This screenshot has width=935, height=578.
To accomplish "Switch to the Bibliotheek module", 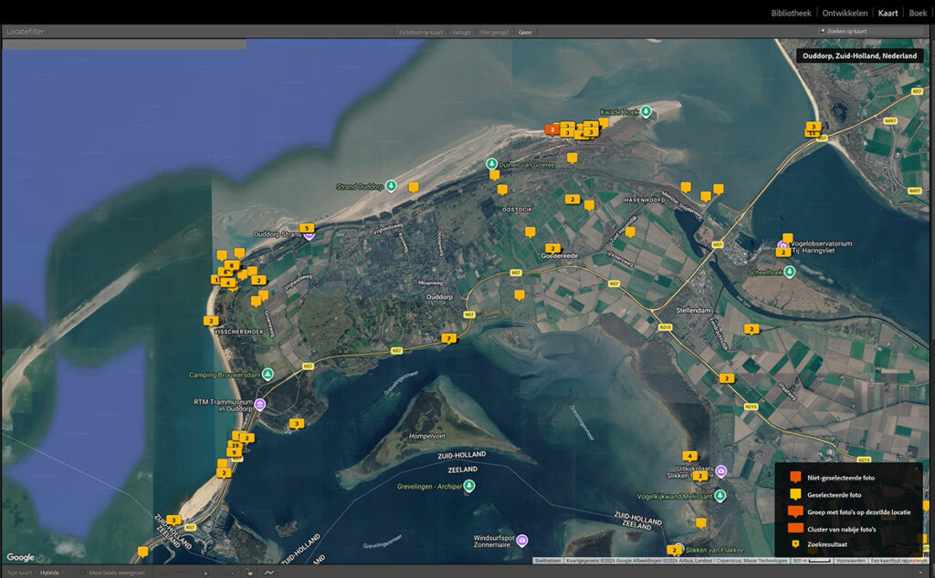I will (791, 13).
